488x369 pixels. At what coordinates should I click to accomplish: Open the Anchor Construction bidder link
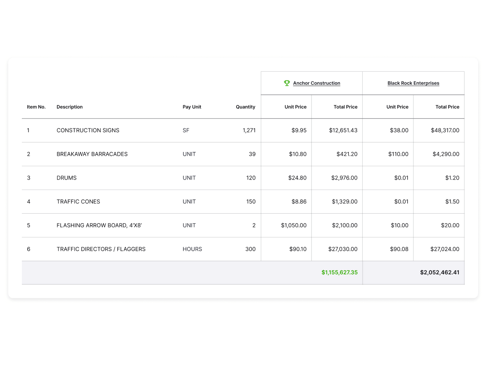point(317,83)
